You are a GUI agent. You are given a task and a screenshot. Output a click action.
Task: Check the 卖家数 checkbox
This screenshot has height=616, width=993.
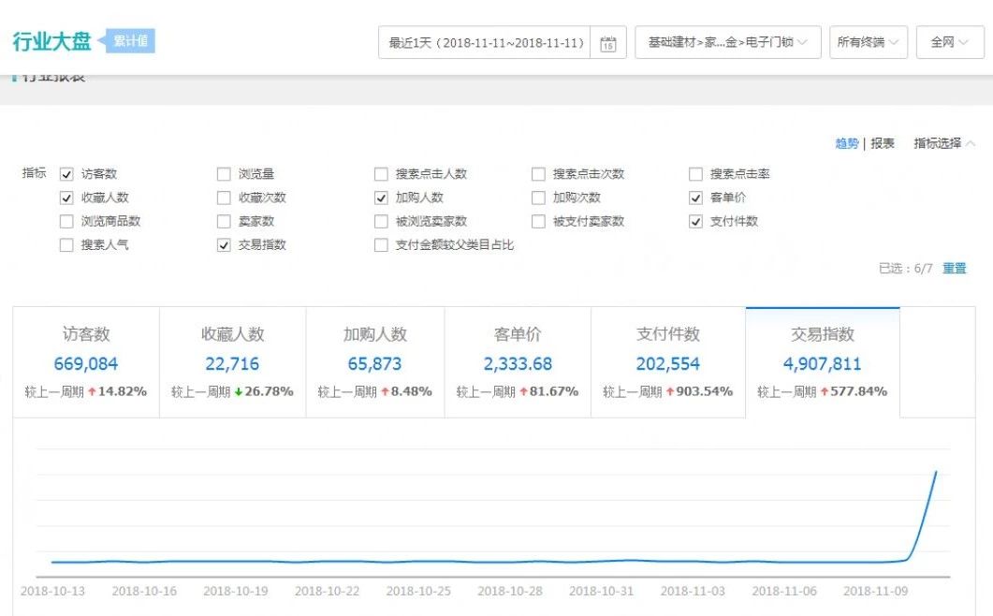coord(224,221)
